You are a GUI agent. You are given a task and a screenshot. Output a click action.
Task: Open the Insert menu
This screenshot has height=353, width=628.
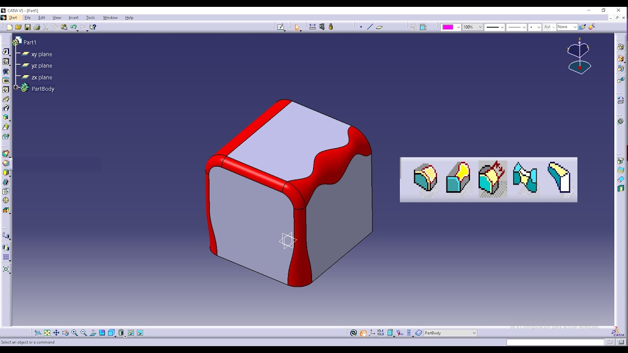[74, 18]
